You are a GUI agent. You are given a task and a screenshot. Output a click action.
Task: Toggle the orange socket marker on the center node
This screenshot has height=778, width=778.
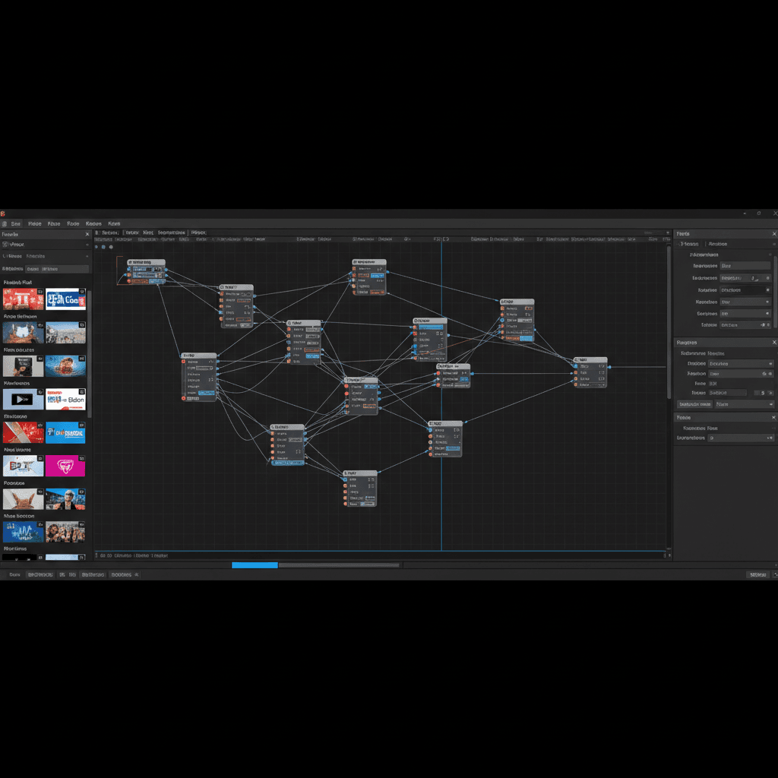pos(346,387)
